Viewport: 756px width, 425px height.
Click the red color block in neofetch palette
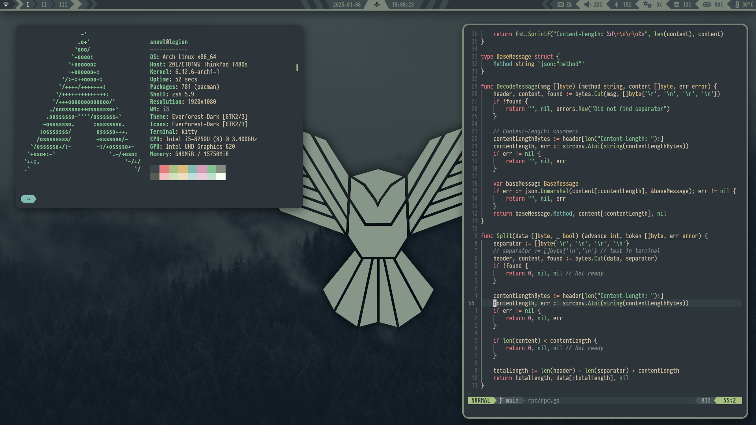click(x=164, y=169)
